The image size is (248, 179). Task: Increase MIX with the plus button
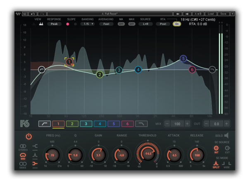click(x=187, y=124)
